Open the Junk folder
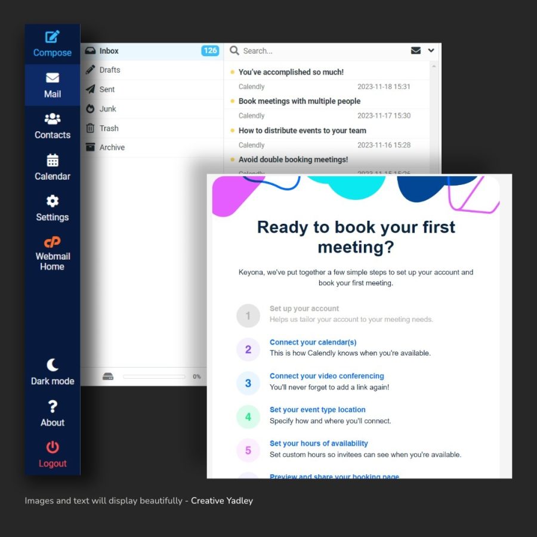The height and width of the screenshot is (537, 537). click(152, 109)
